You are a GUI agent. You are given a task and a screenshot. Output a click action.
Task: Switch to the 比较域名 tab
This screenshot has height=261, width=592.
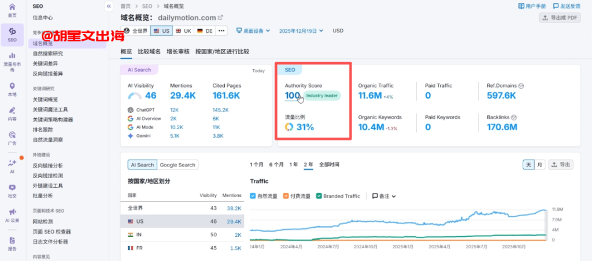[x=149, y=51]
